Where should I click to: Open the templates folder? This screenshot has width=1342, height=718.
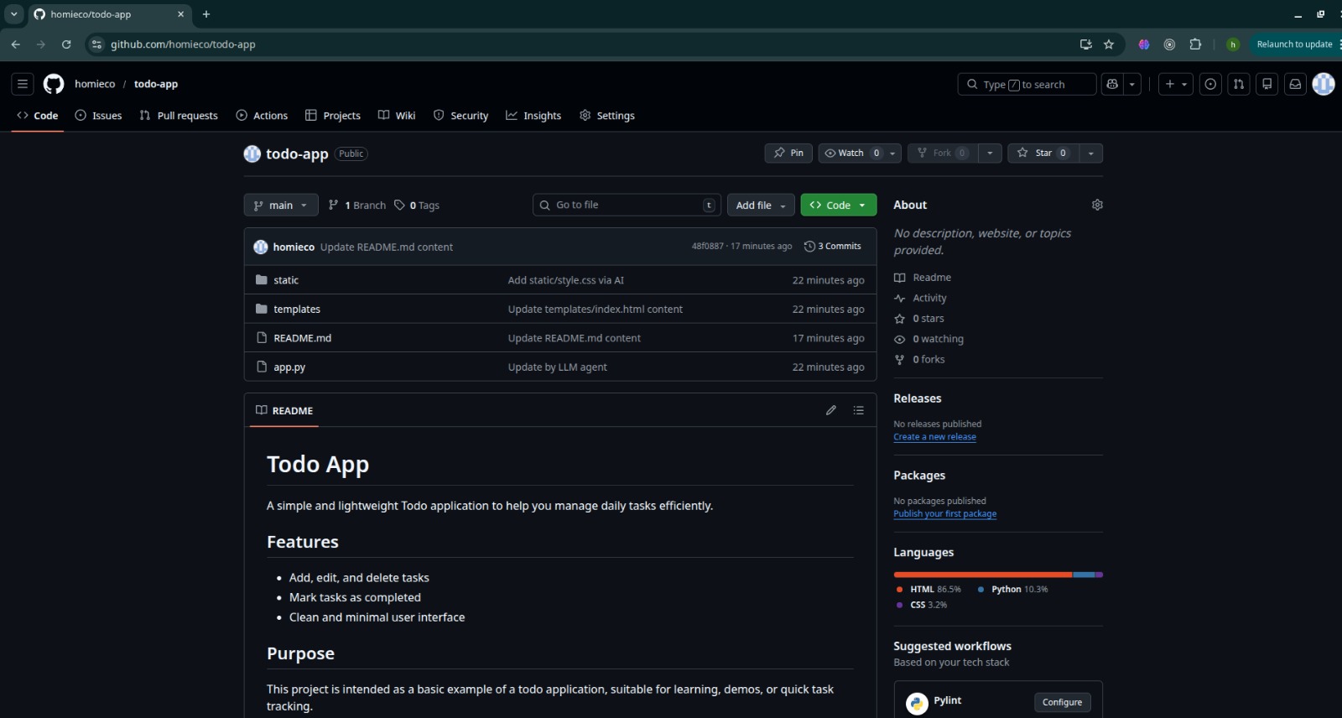tap(297, 310)
